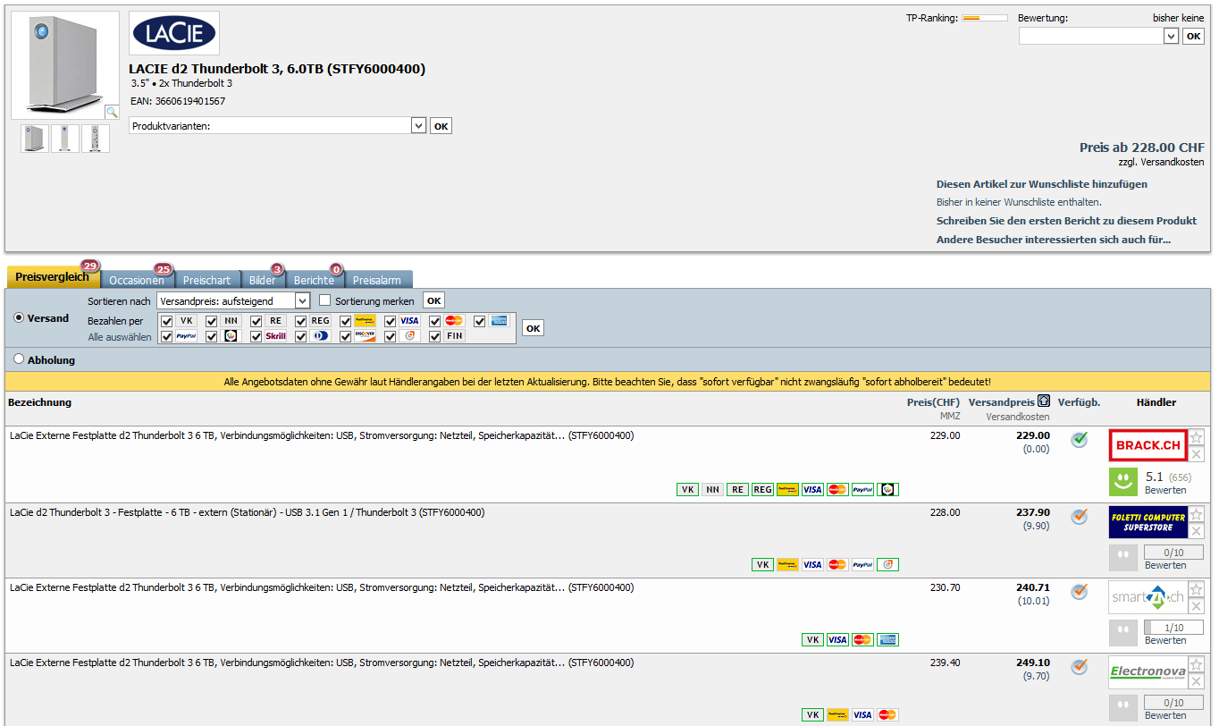Select the Abholung radio button
This screenshot has height=726, width=1219.
[19, 359]
